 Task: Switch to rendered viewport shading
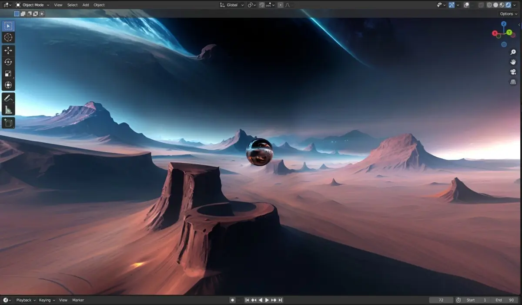[508, 5]
